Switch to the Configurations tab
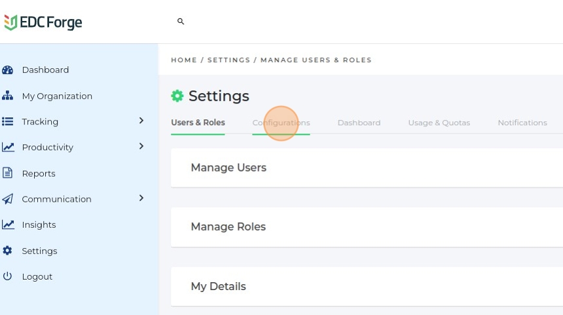Screen dimensions: 563x315 281,122
